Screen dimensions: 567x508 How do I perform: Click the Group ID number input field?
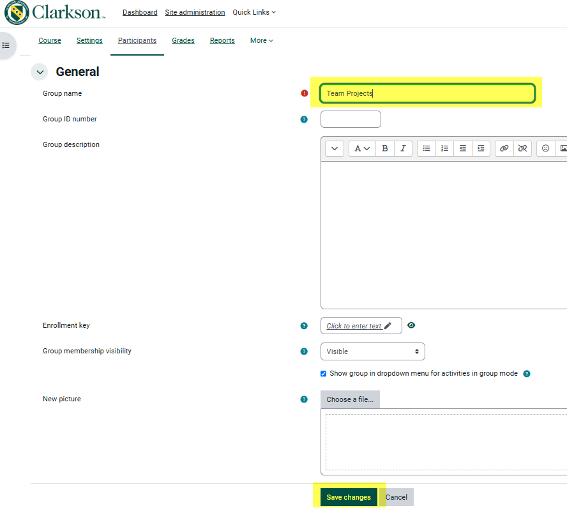point(351,119)
